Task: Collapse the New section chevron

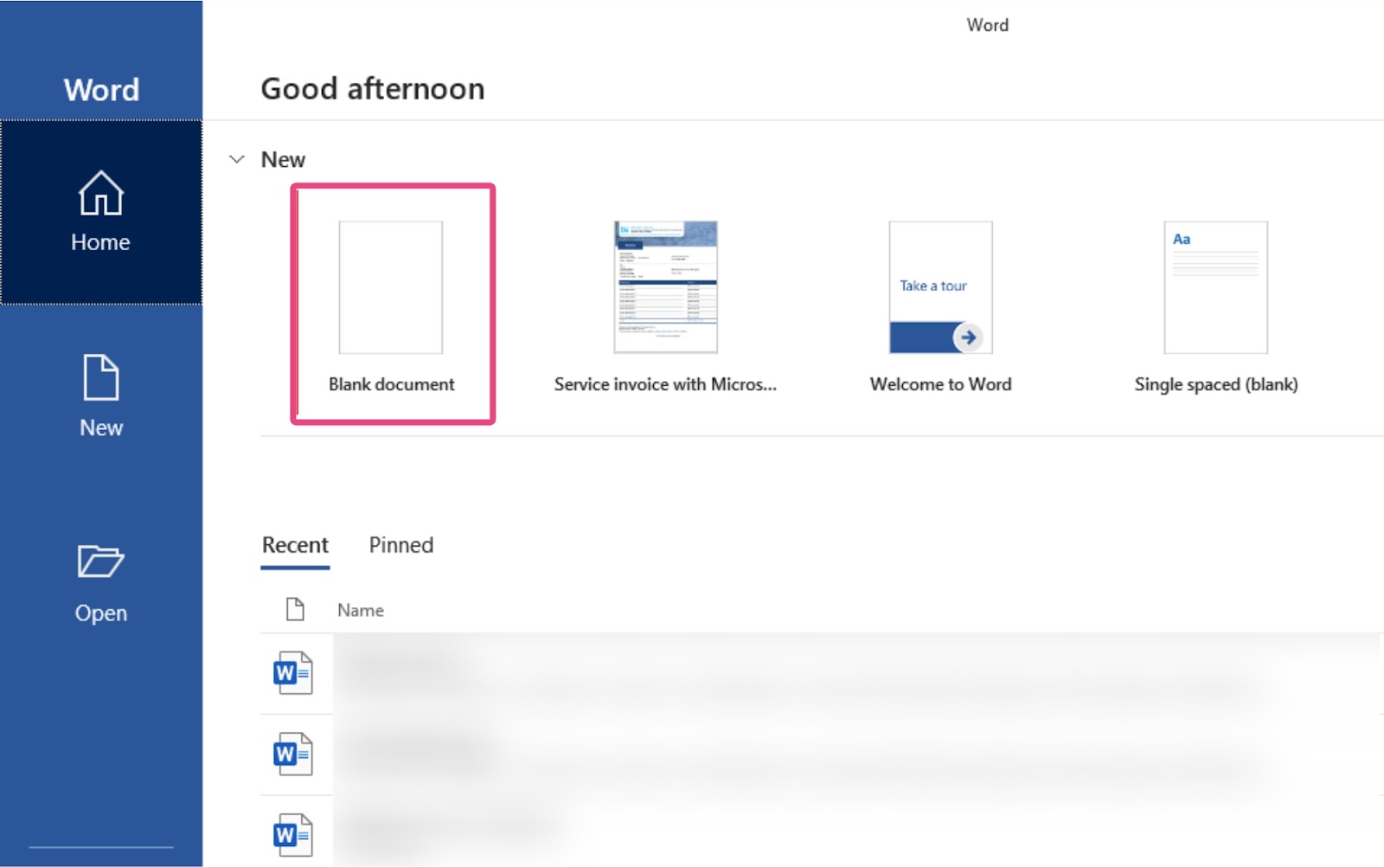Action: click(236, 159)
